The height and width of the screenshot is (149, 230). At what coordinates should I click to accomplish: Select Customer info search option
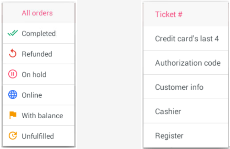(x=179, y=87)
